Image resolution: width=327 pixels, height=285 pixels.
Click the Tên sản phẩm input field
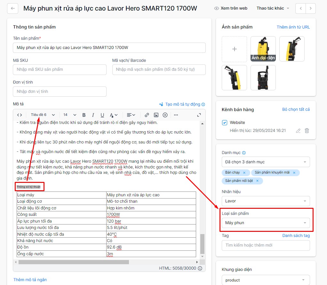(109, 48)
